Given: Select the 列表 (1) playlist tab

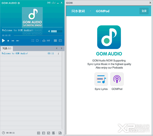Looking at the screenshot, I should [7, 48].
